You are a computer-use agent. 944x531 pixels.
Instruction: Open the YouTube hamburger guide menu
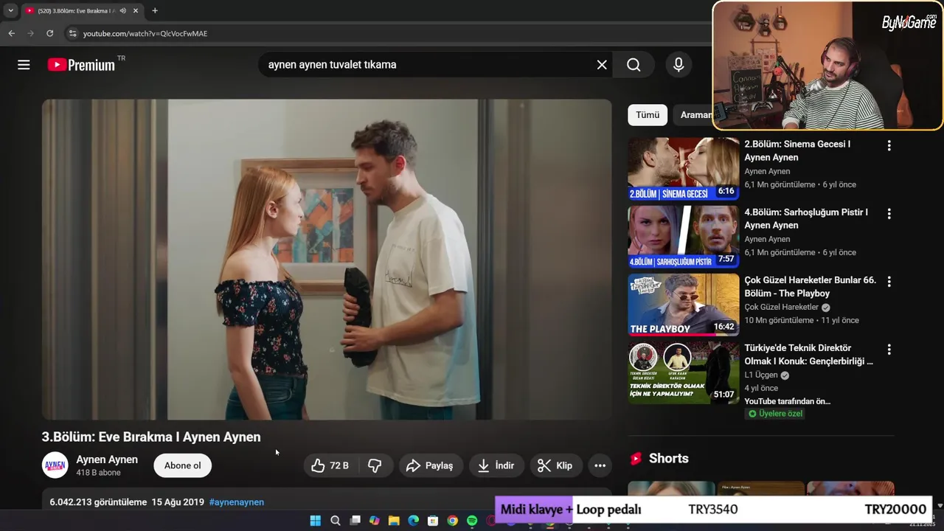[24, 65]
